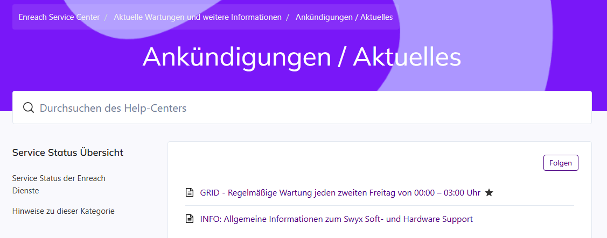Click the second slash separator in the breadcrumb

289,17
